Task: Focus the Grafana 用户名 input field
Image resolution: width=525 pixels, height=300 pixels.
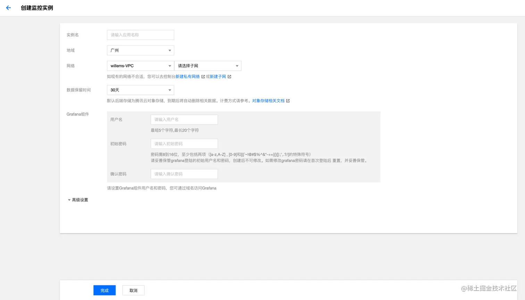Action: tap(184, 119)
